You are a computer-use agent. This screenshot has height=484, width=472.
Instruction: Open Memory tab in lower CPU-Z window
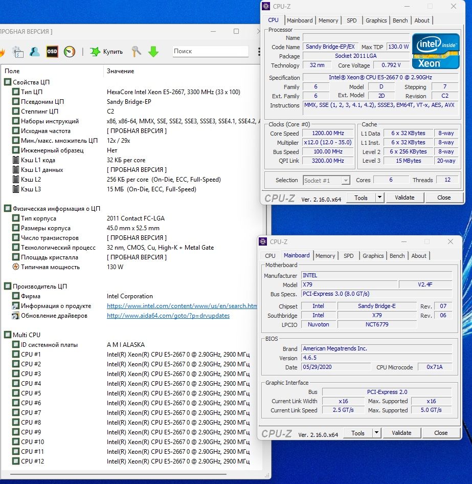click(x=325, y=256)
